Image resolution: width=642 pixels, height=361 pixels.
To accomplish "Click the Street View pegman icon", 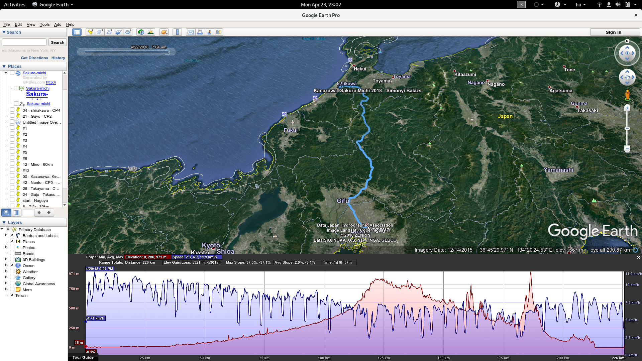I will pos(627,95).
